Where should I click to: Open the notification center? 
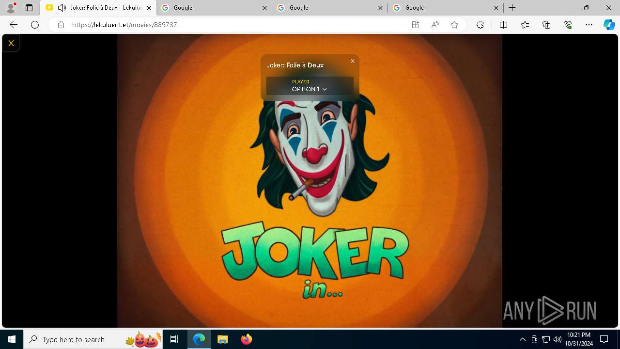(x=604, y=339)
